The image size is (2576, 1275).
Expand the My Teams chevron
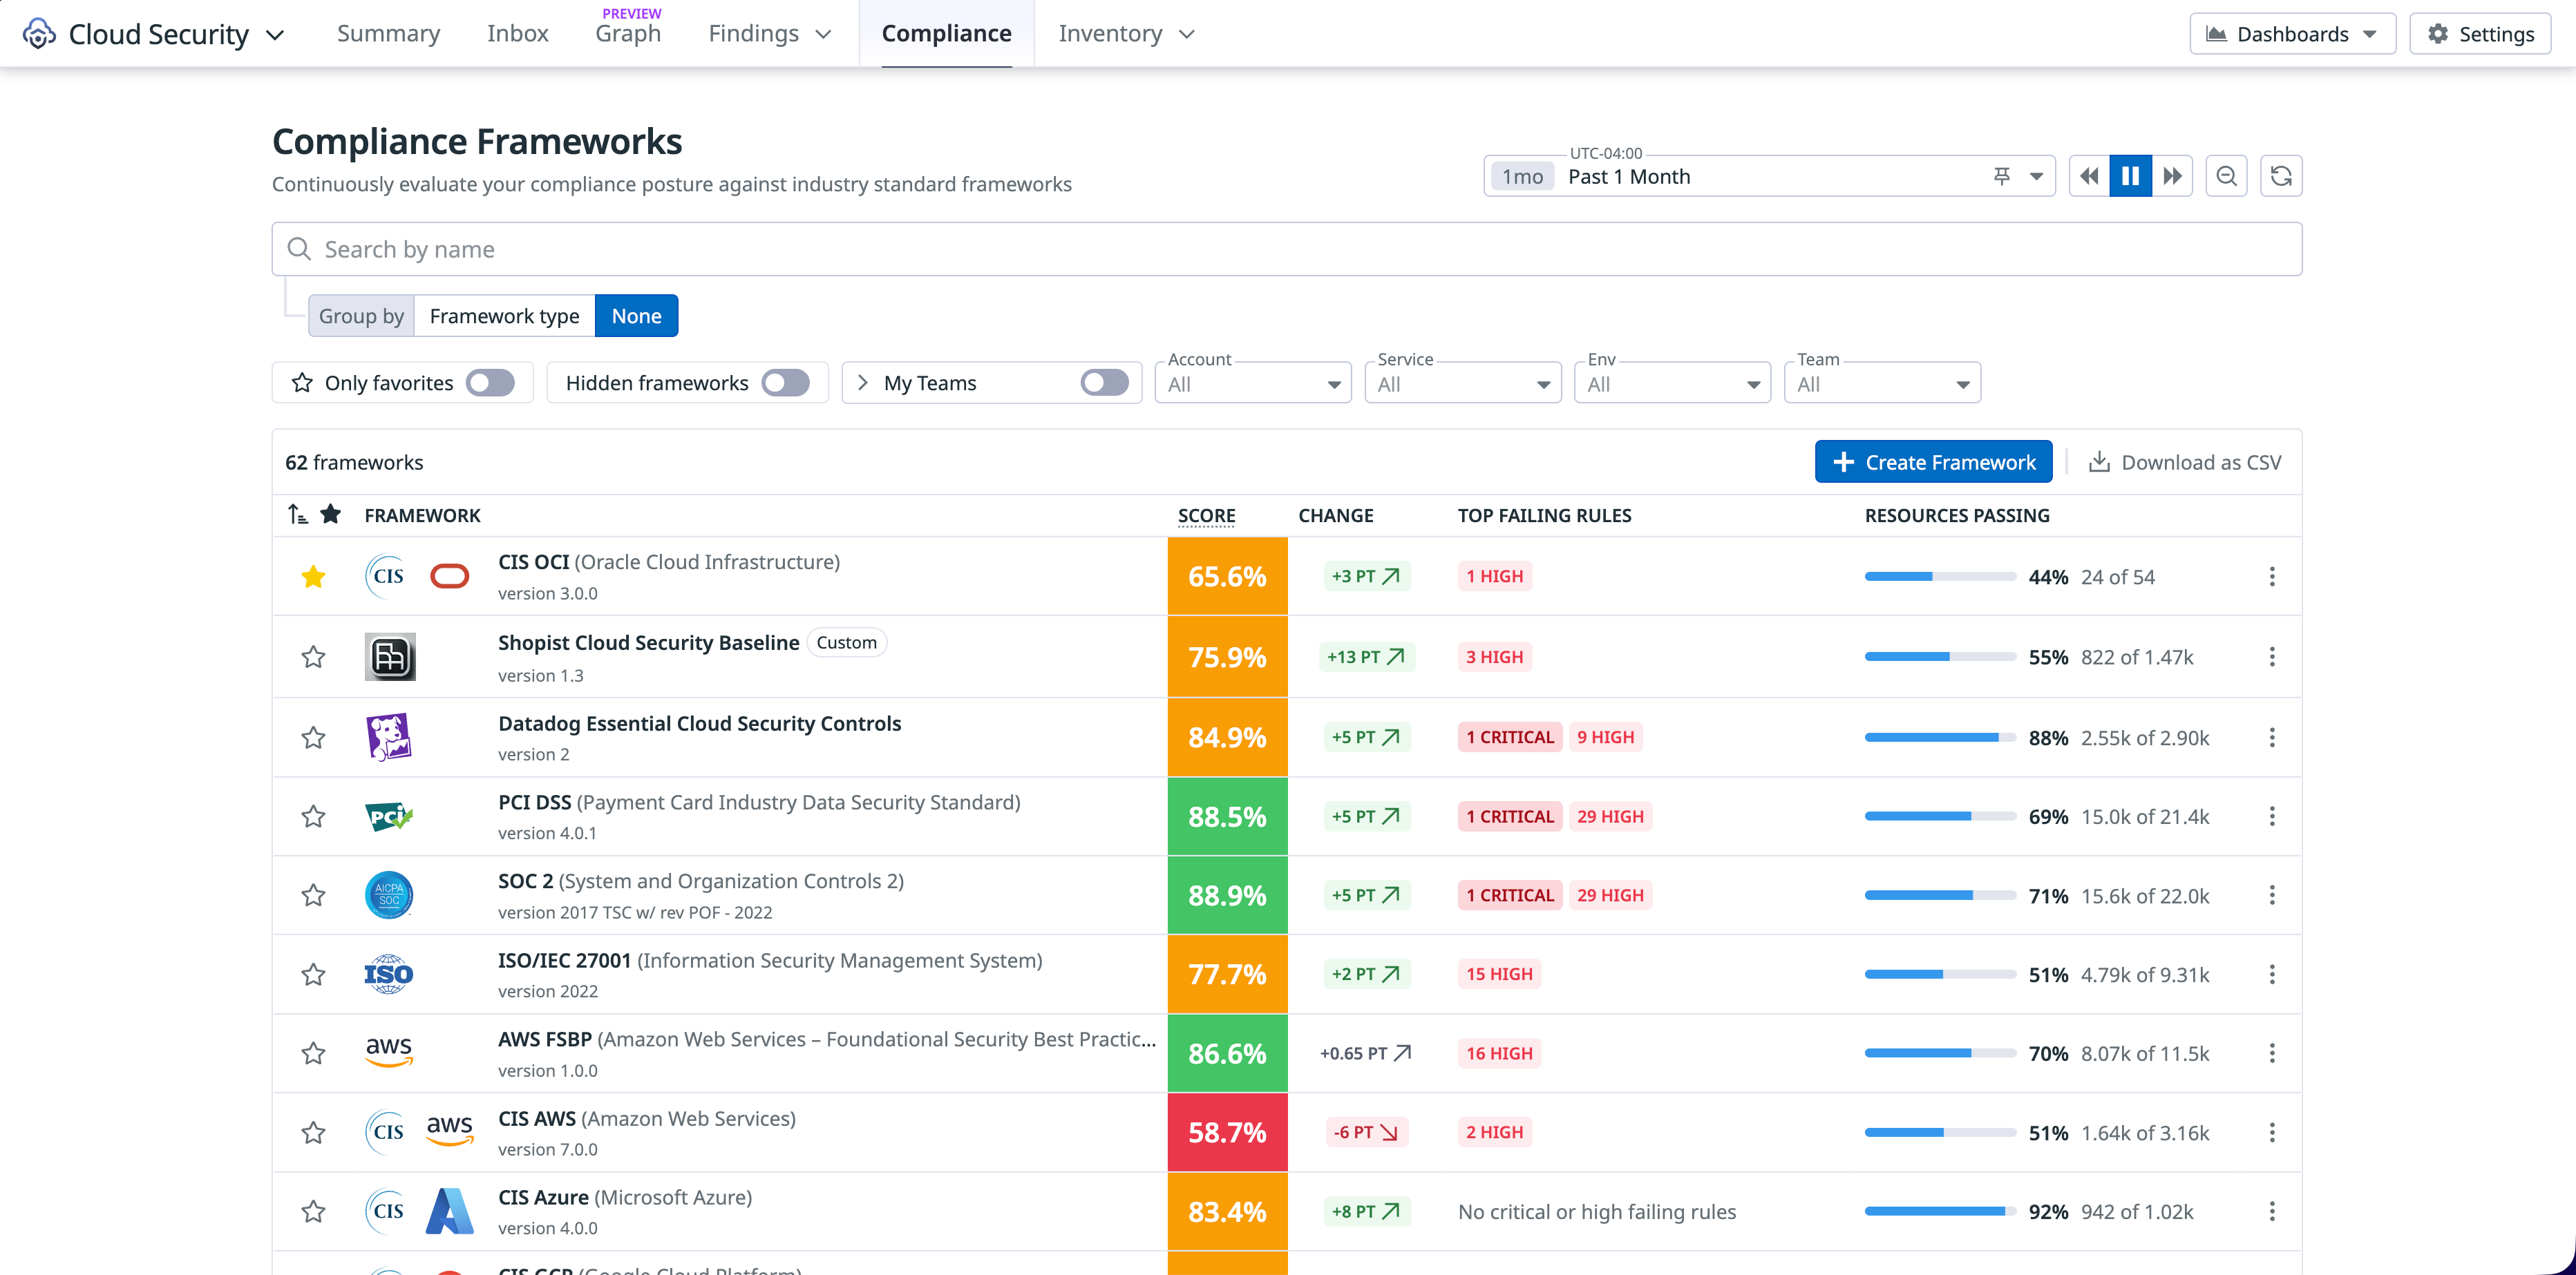(863, 383)
